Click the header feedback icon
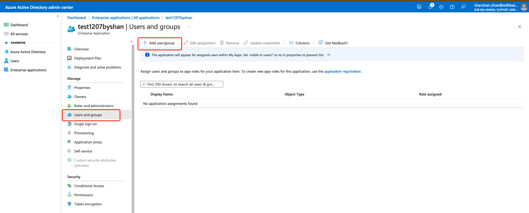The image size is (529, 213). point(463,7)
